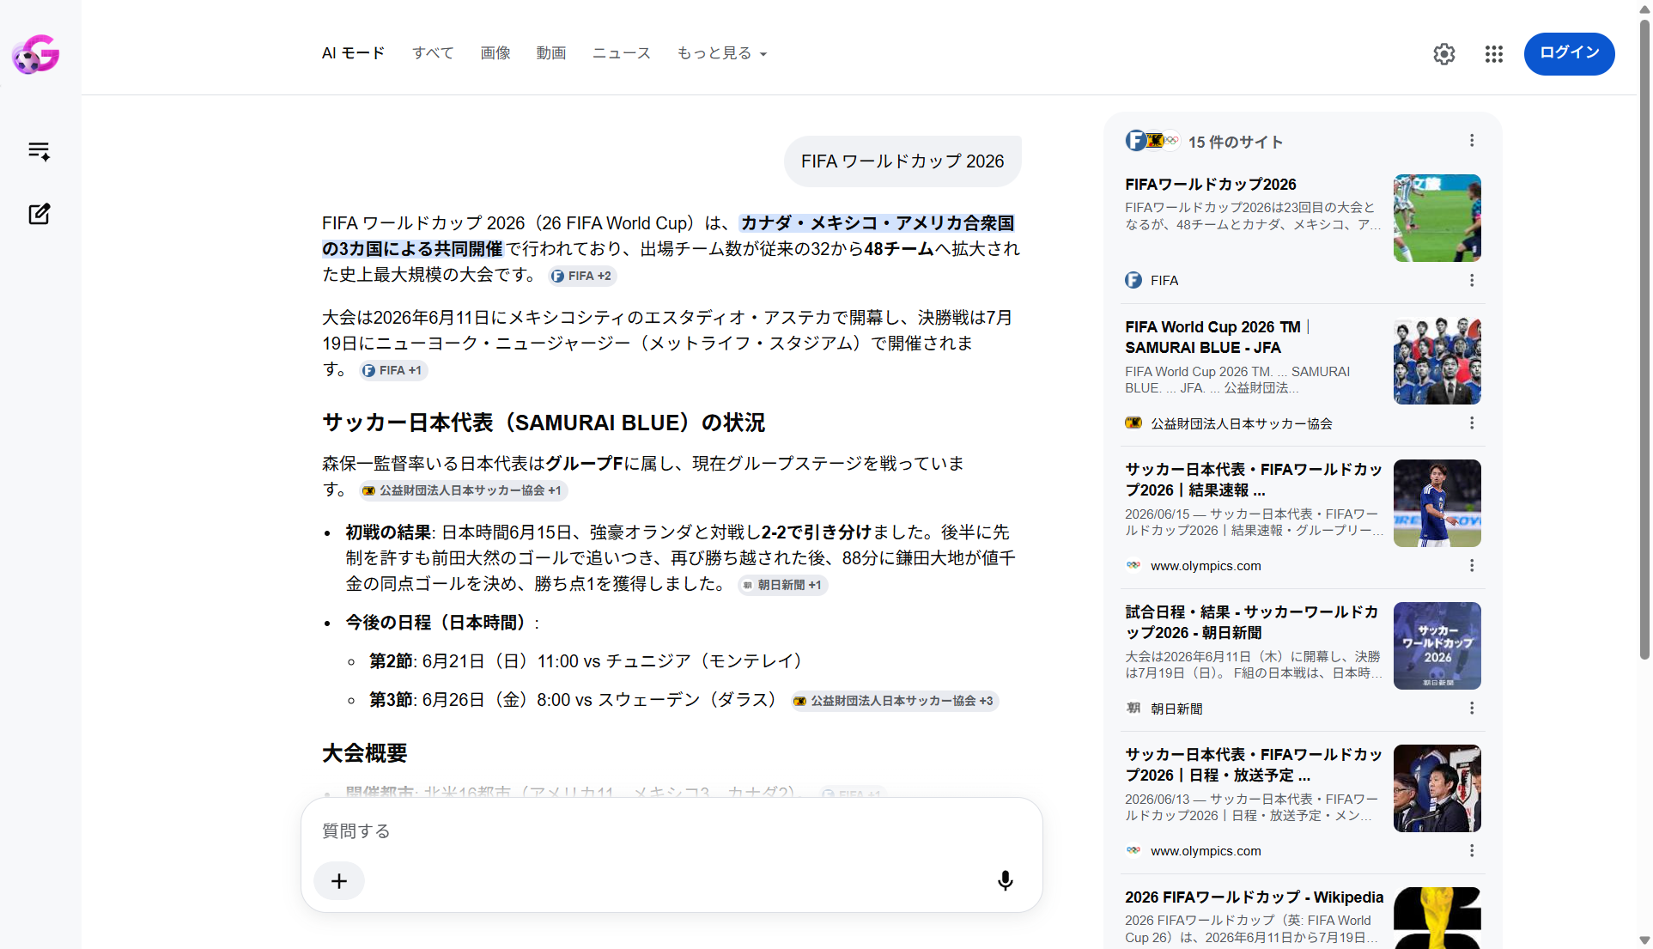1653x949 pixels.
Task: Open the settings gear icon
Action: [1444, 54]
